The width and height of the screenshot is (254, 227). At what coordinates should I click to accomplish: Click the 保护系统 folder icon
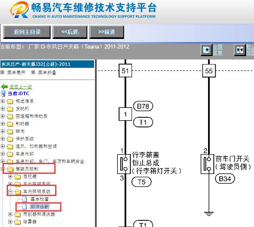point(10,139)
